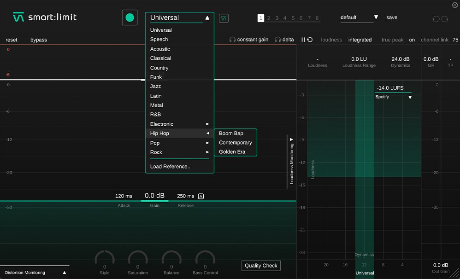
Task: Click the green learn record button
Action: tap(130, 17)
